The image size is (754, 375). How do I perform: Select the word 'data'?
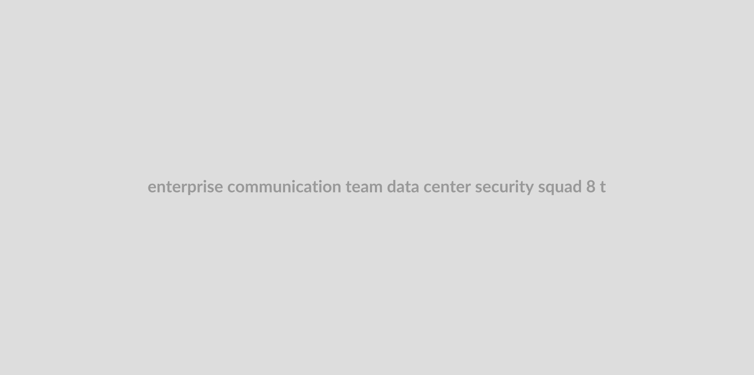[x=403, y=187]
